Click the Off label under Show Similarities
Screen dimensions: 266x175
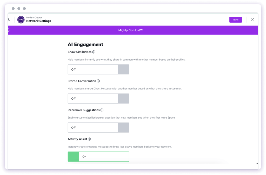(73, 69)
